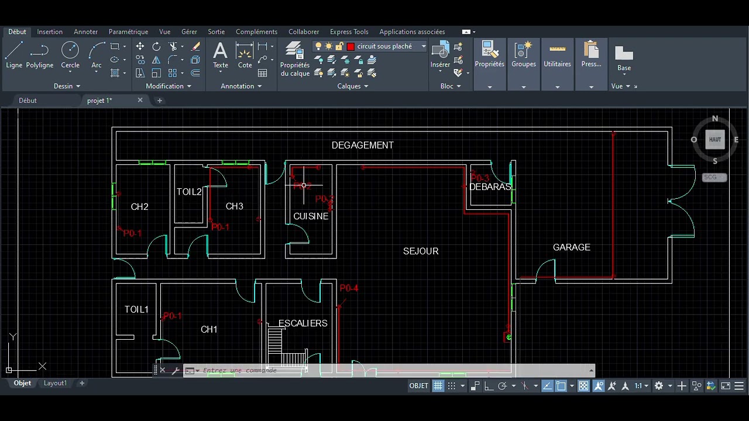The image size is (749, 421).
Task: Toggle layer freeze sun icon
Action: [329, 46]
